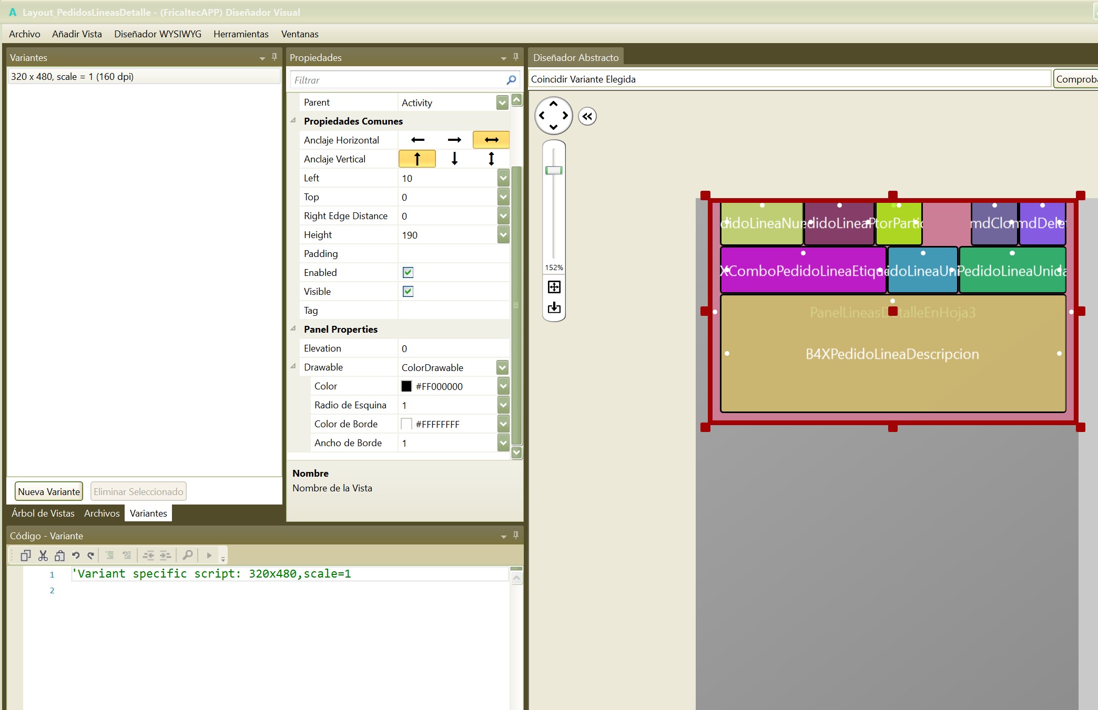
Task: Click the double-chevron collapse button in designer
Action: pos(587,116)
